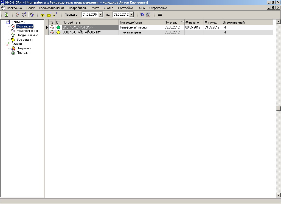
Task: Click the hand icon beside Программа menu
Action: click(3, 8)
